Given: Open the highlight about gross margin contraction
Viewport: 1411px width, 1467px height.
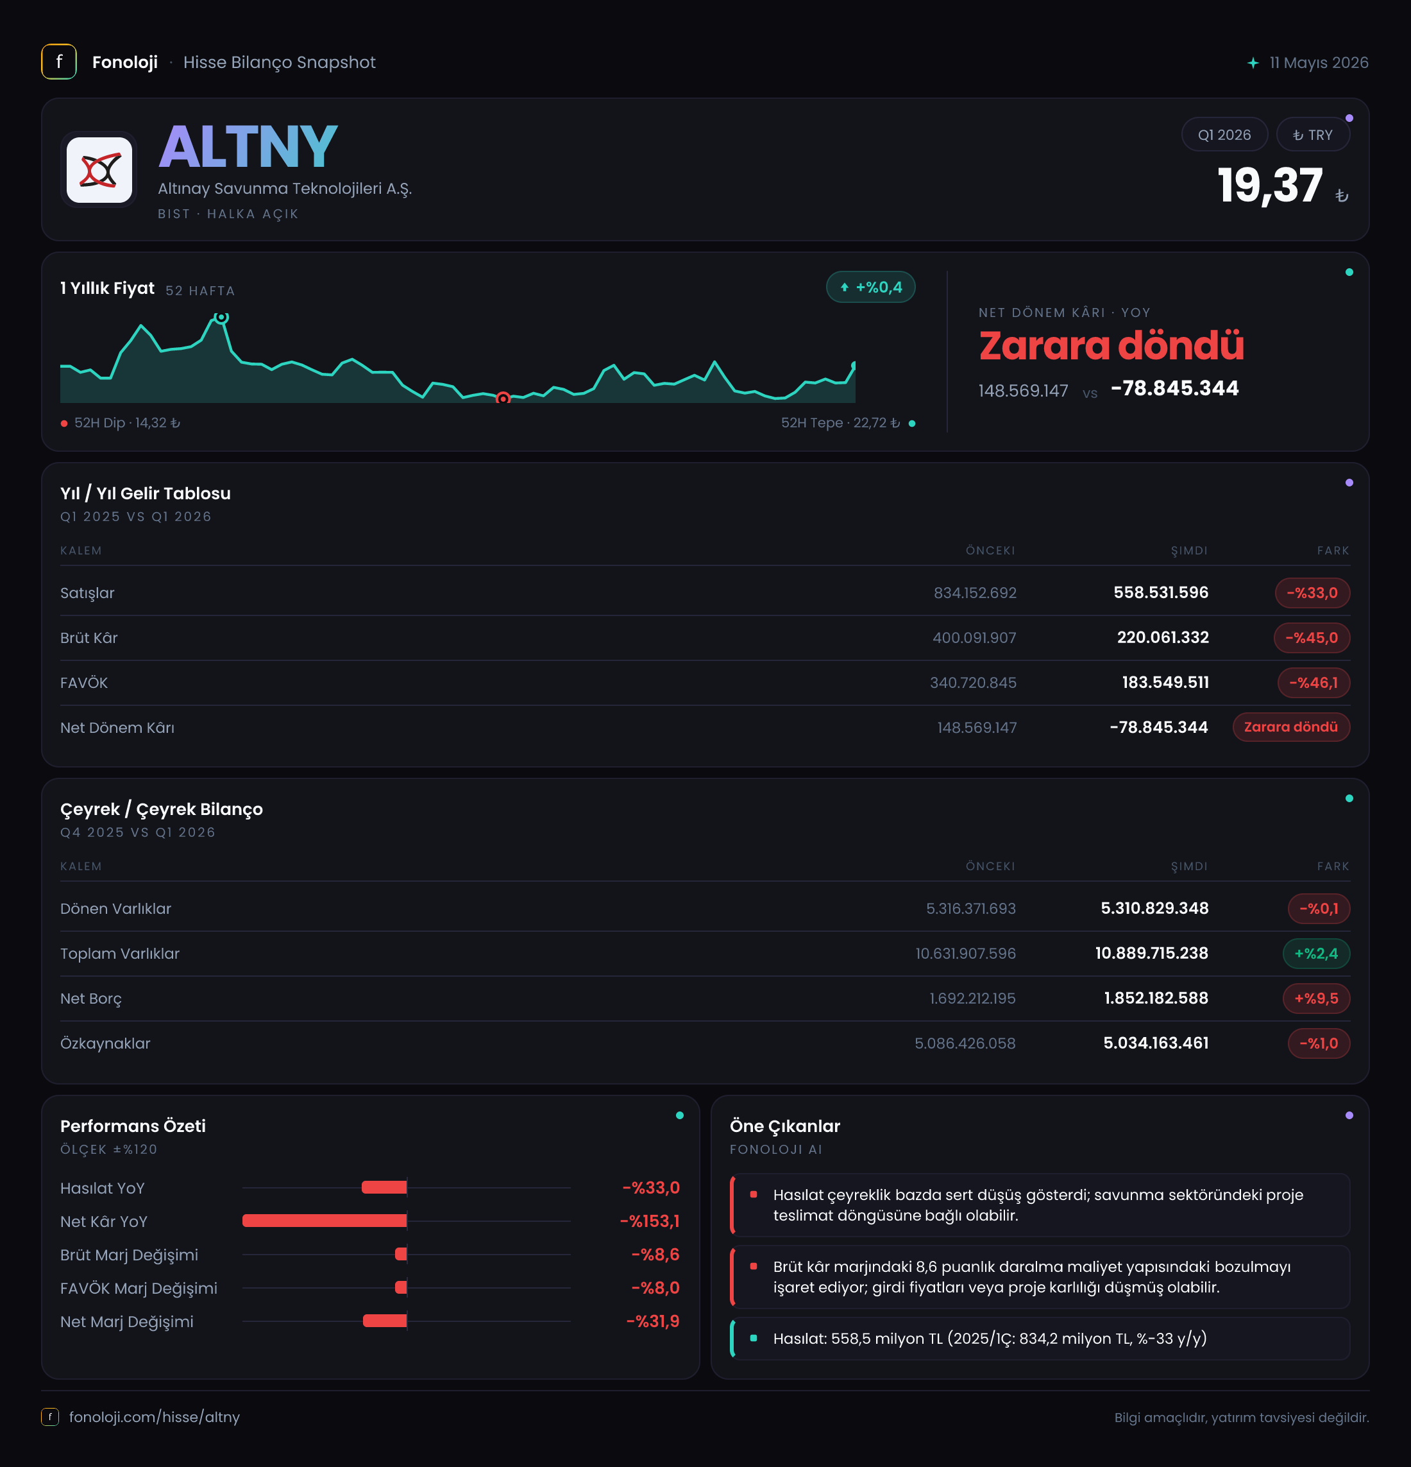Looking at the screenshot, I should click(1040, 1277).
